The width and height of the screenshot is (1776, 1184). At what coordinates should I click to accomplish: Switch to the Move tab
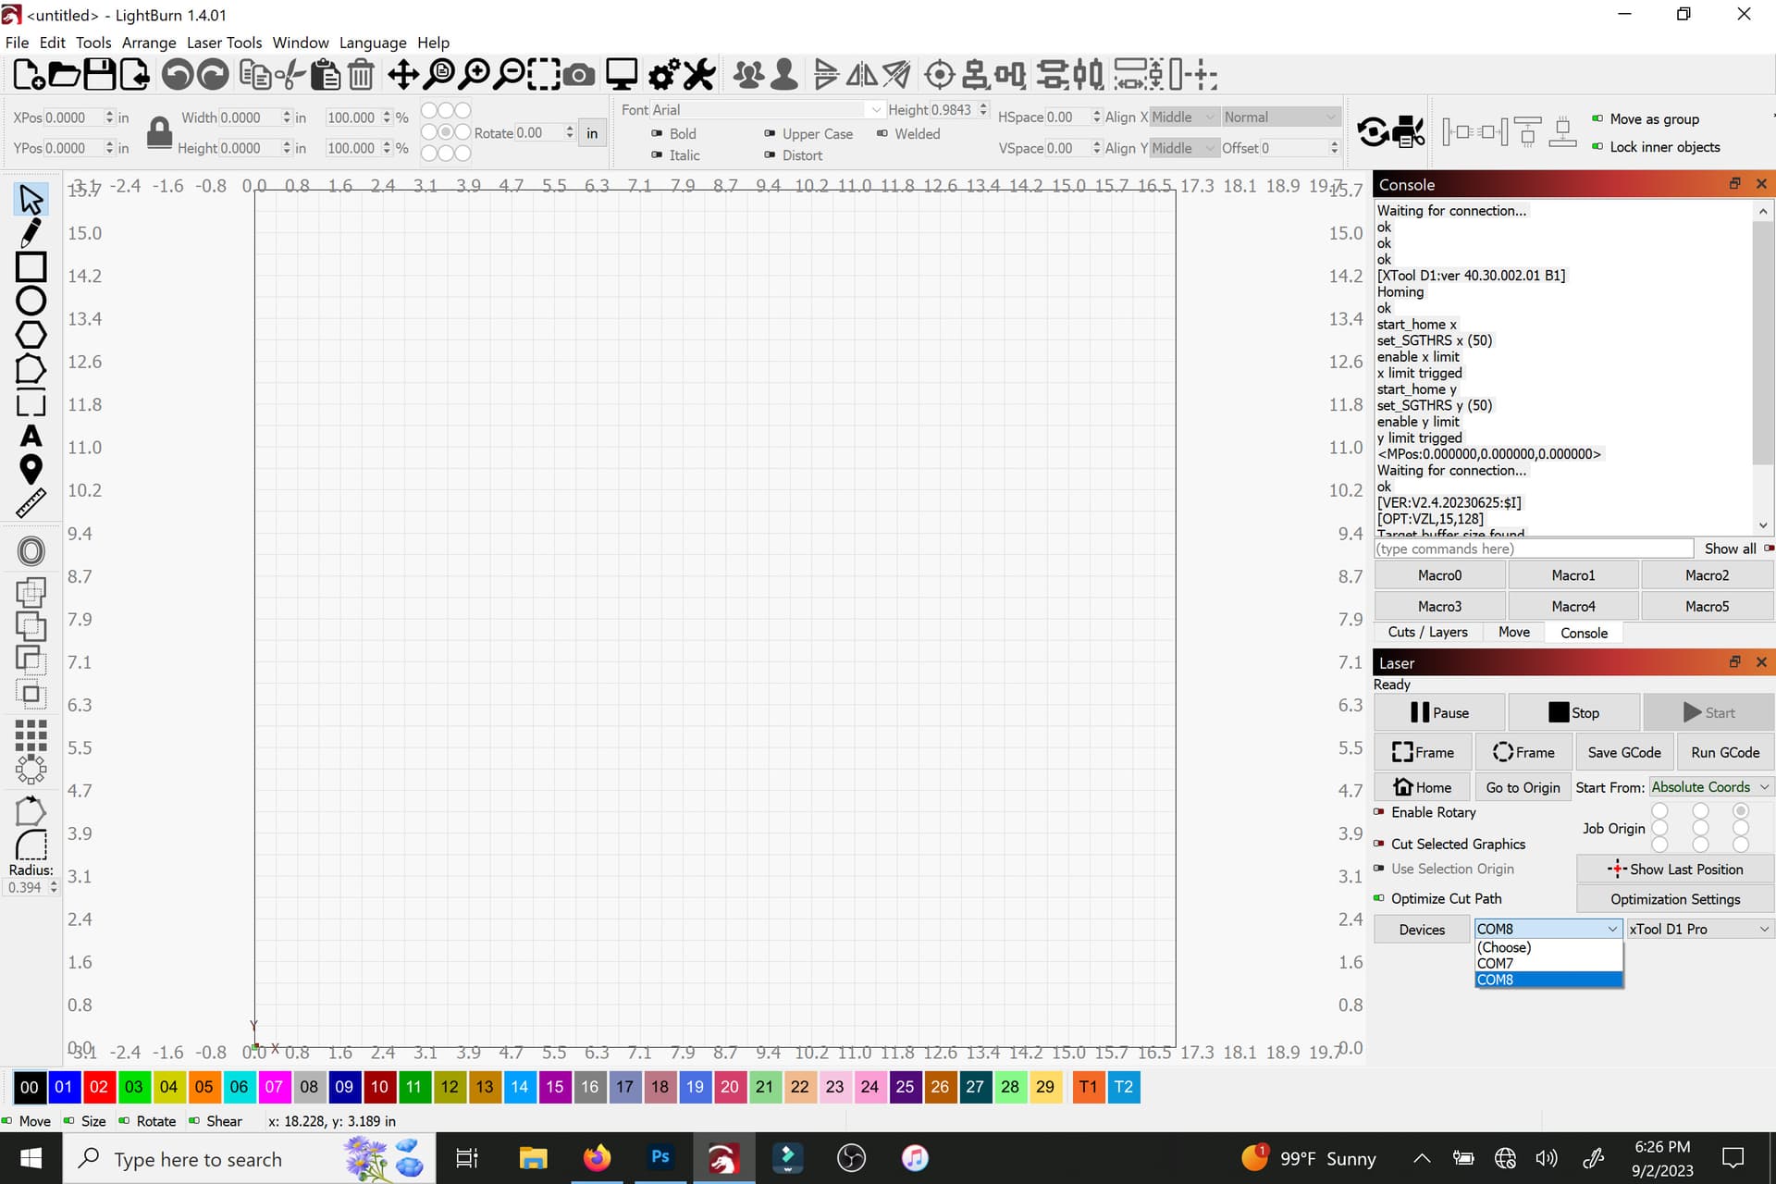pyautogui.click(x=1513, y=632)
